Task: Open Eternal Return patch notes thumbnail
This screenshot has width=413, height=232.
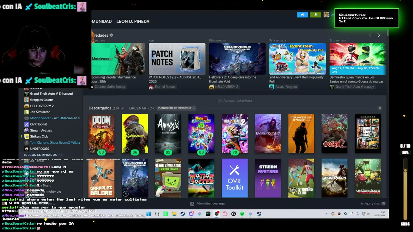Action: click(177, 59)
